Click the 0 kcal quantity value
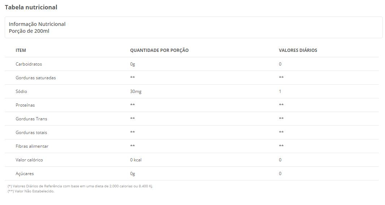The height and width of the screenshot is (205, 385). pos(136,160)
